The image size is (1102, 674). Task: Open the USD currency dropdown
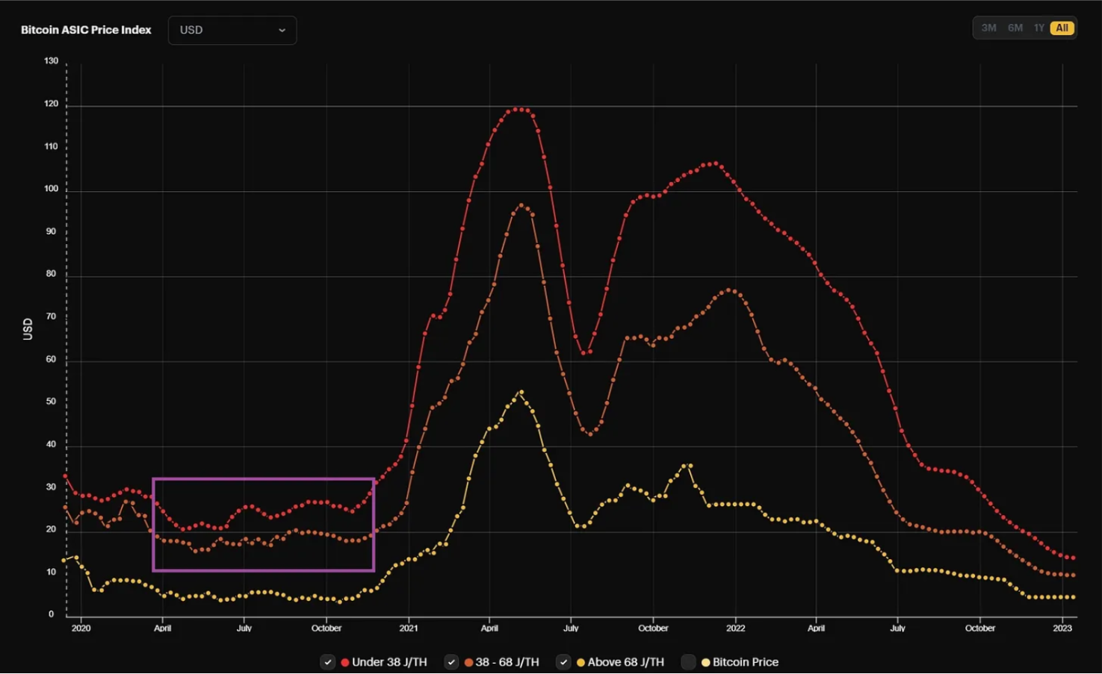[x=232, y=30]
